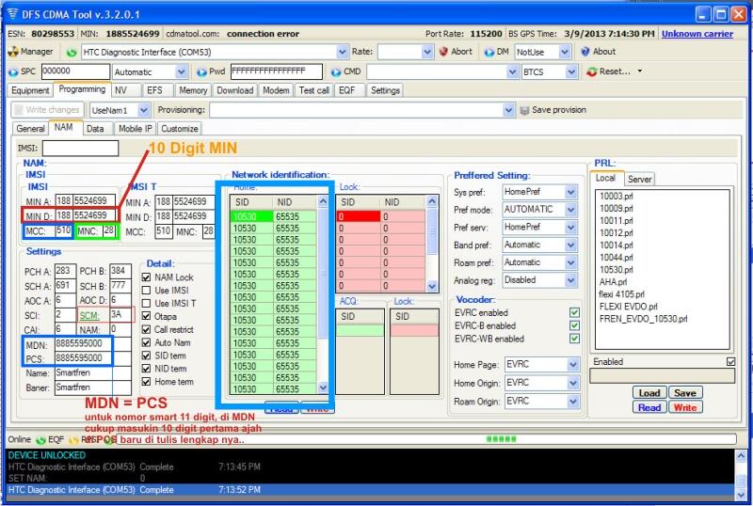Click the CMD send icon
Screen dimensions: 753x506
pos(336,72)
